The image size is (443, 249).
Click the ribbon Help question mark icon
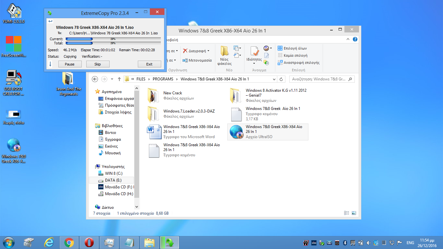(355, 40)
